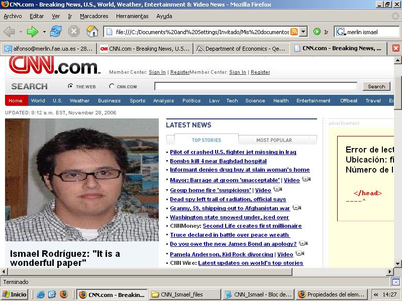
Task: Go forward with the green Forward arrow
Action: click(32, 32)
